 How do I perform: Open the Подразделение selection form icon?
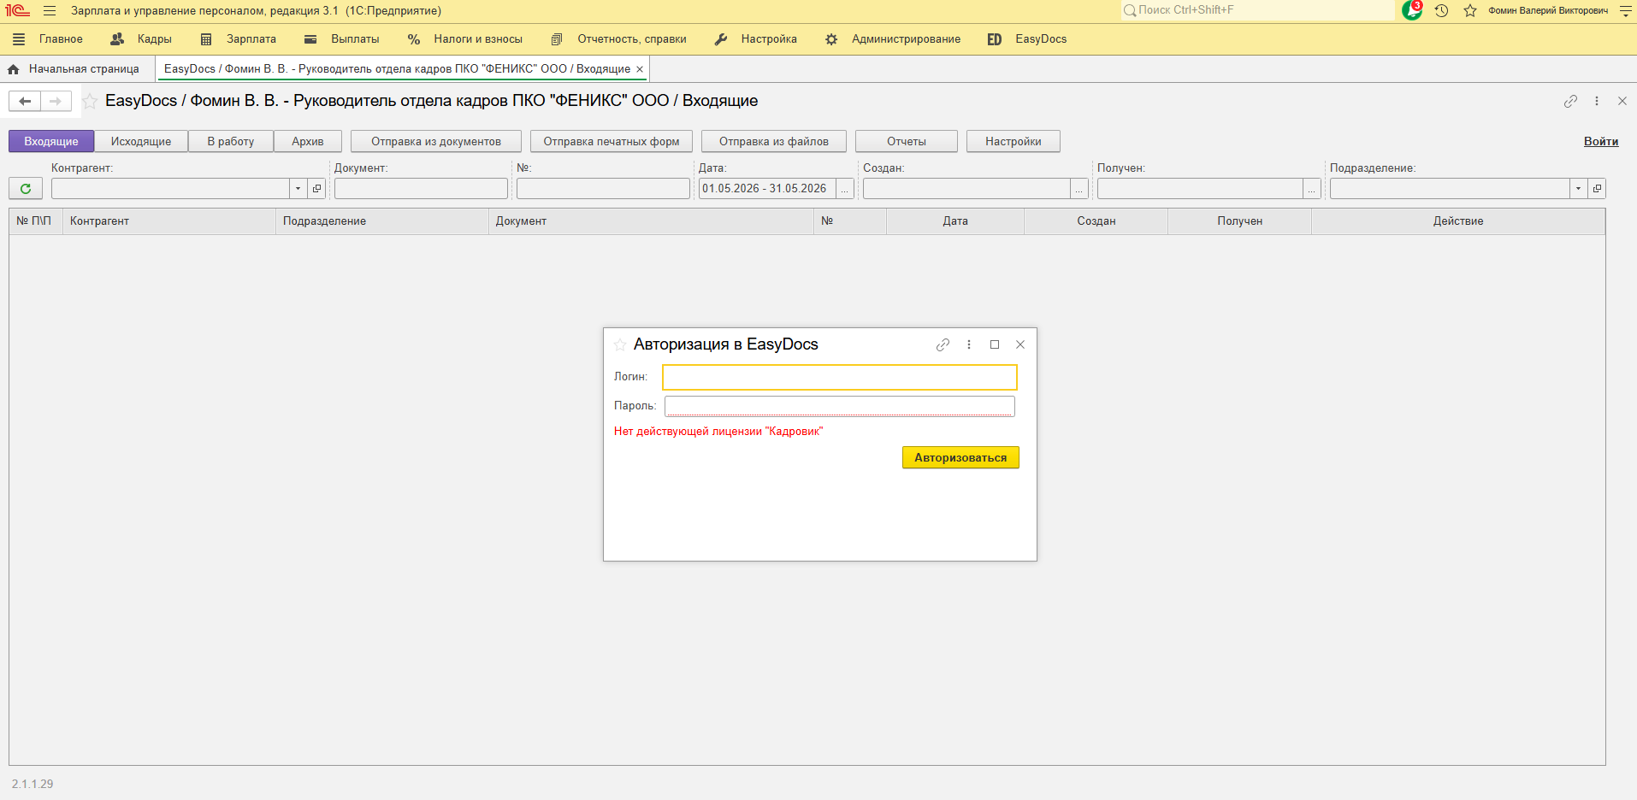[x=1597, y=188]
